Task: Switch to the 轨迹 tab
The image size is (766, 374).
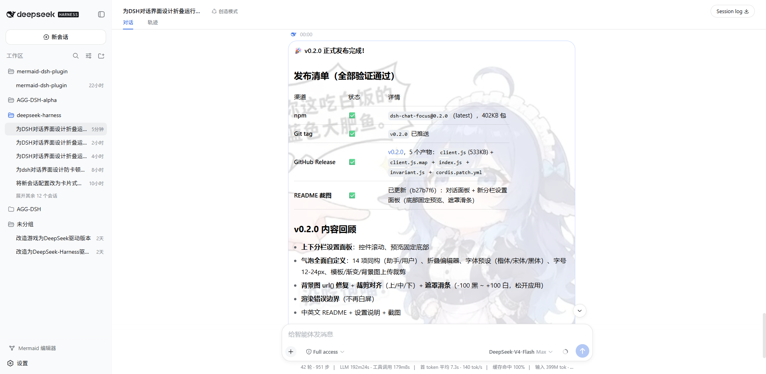Action: [153, 23]
